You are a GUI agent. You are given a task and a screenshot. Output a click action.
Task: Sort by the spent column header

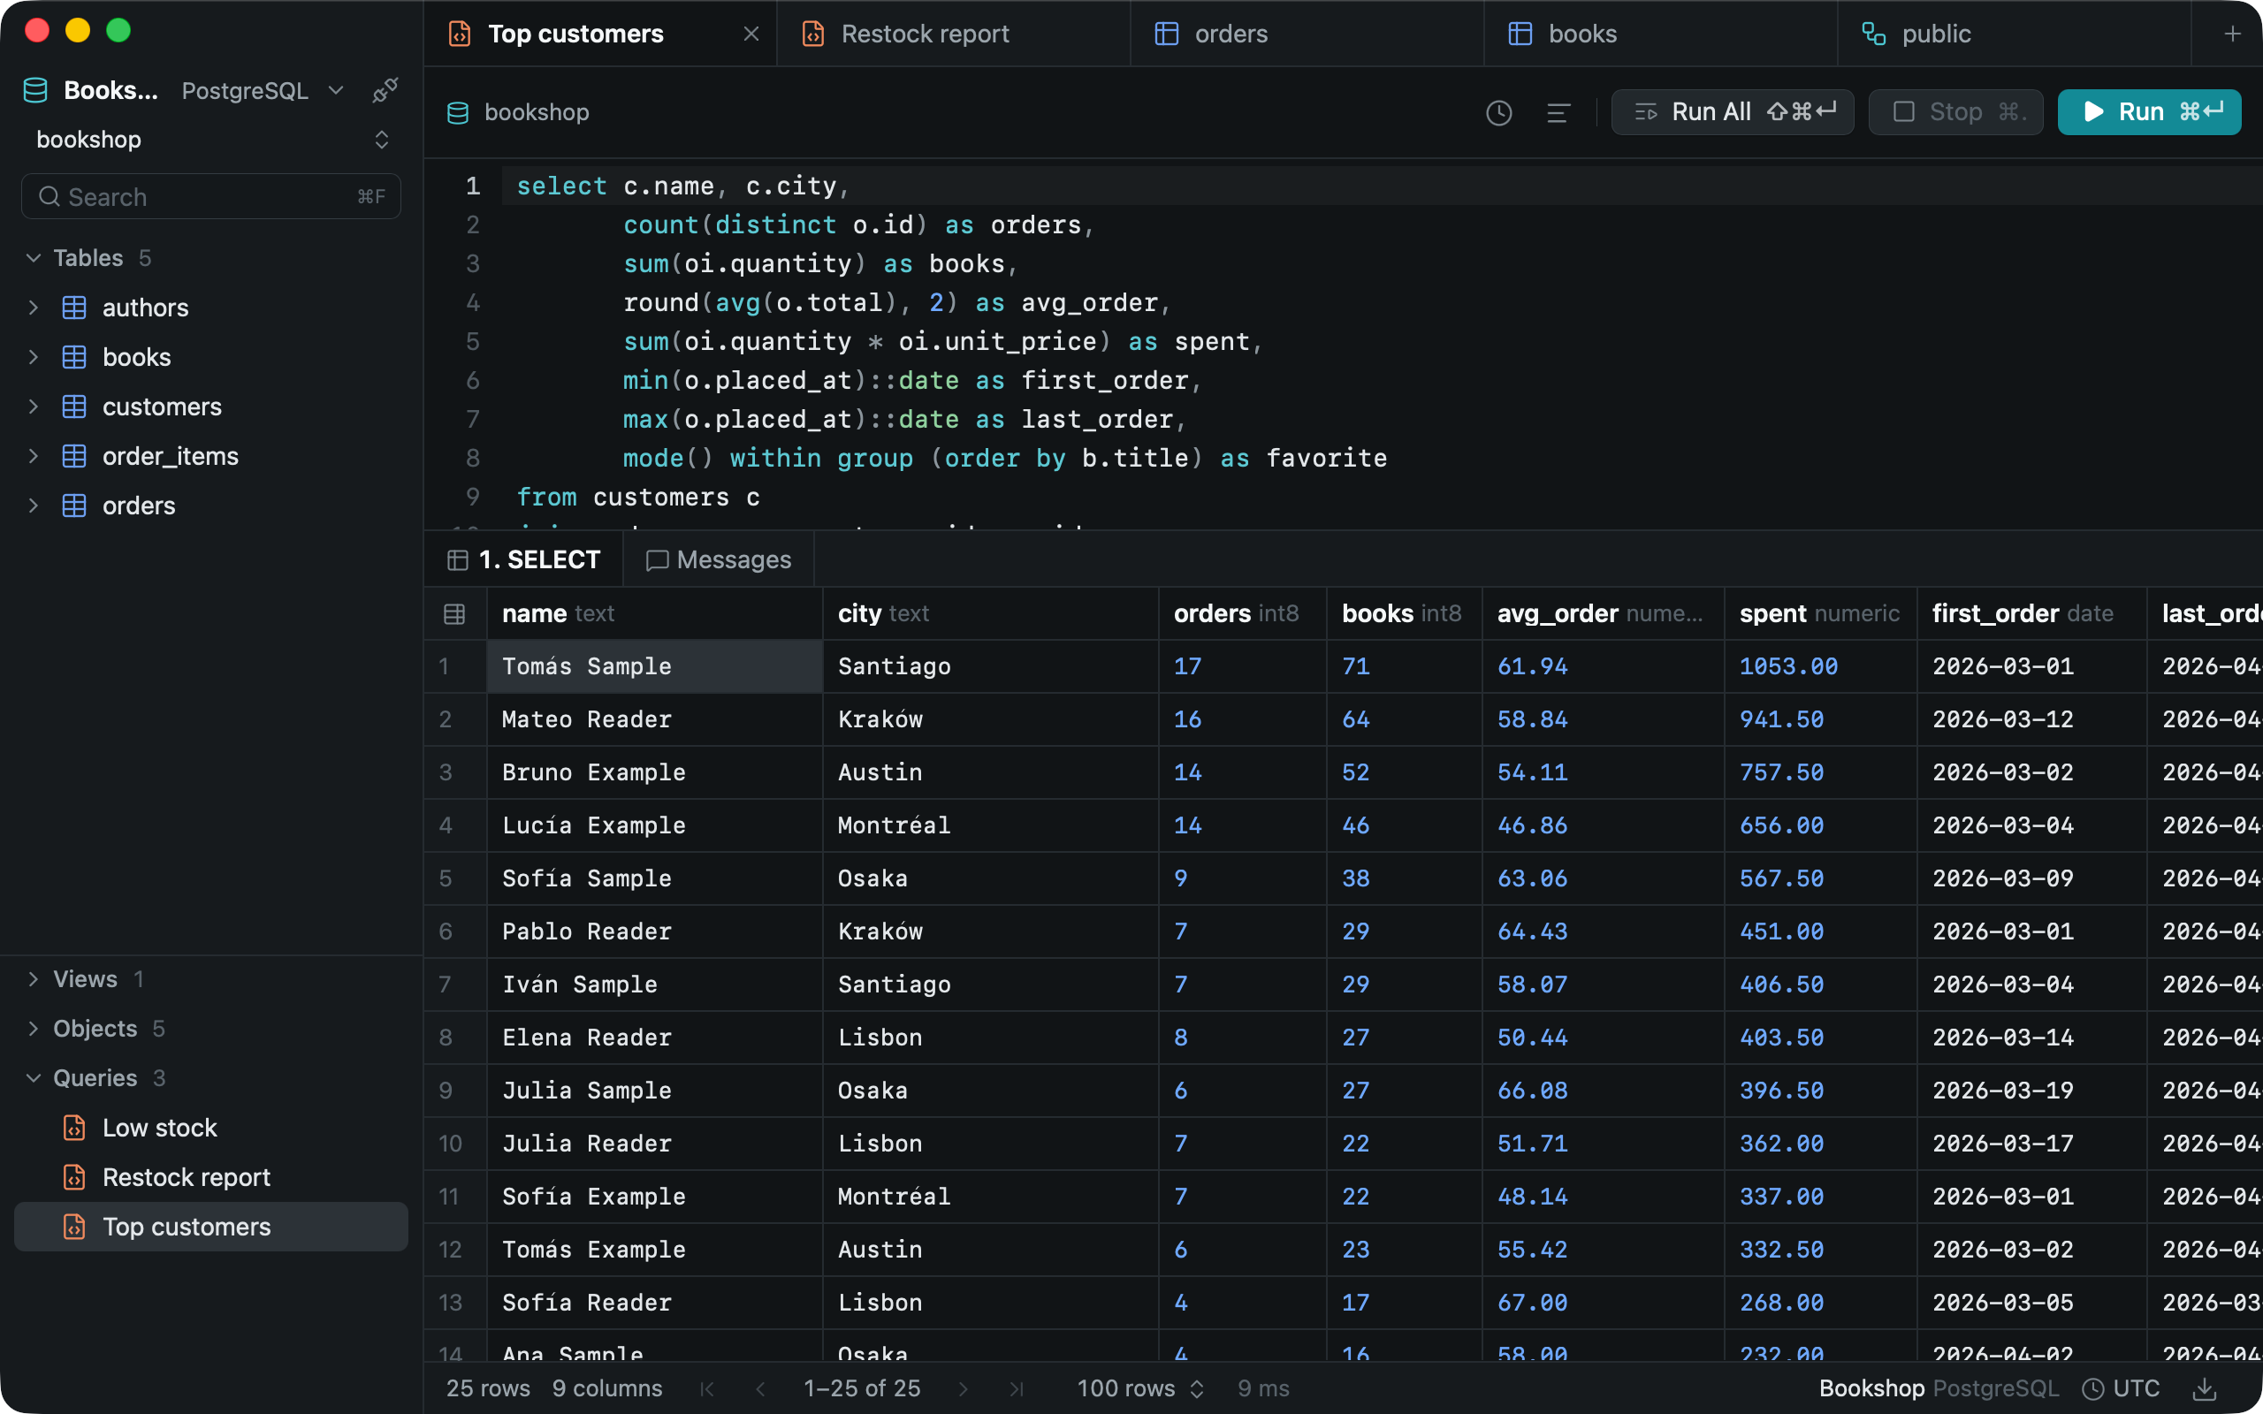tap(1820, 613)
